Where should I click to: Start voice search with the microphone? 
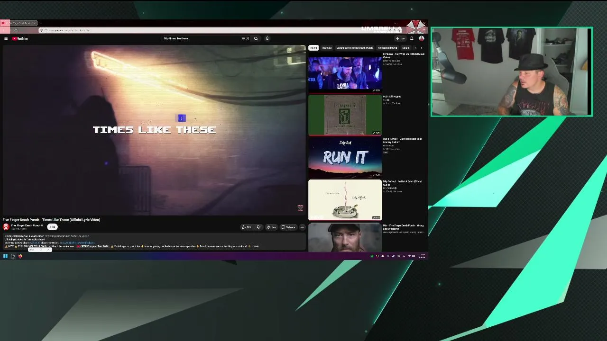[267, 39]
